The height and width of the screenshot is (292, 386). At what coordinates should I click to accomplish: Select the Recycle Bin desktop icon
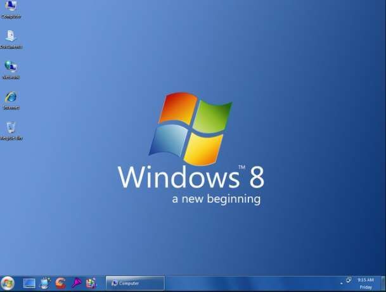pos(11,130)
